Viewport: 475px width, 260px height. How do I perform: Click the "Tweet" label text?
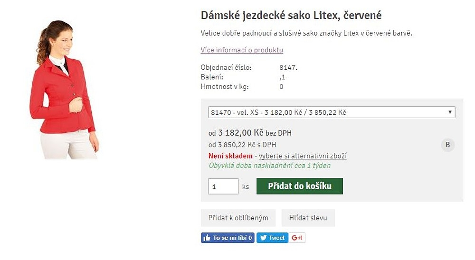(276, 238)
